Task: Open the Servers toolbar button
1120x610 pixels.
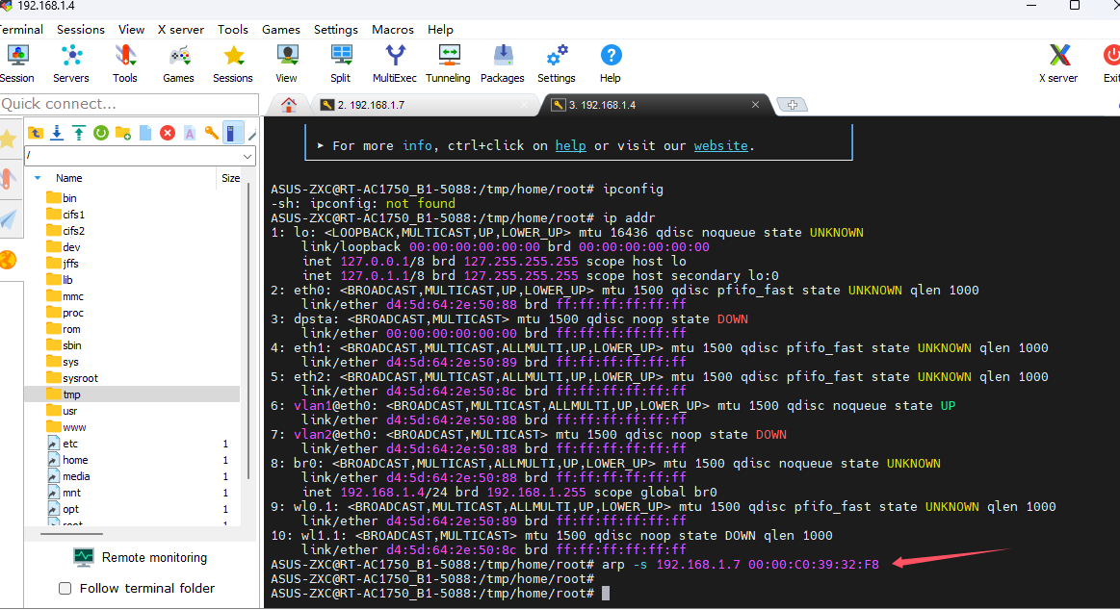Action: 70,64
